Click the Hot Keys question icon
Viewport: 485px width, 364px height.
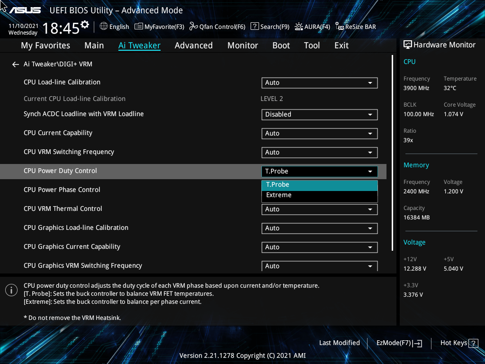[473, 343]
